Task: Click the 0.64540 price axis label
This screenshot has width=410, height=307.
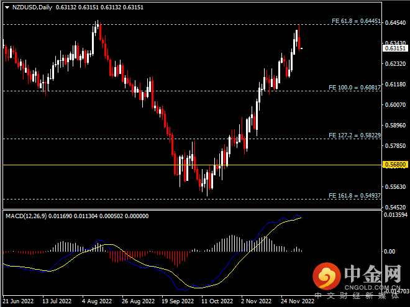Action: [x=395, y=23]
